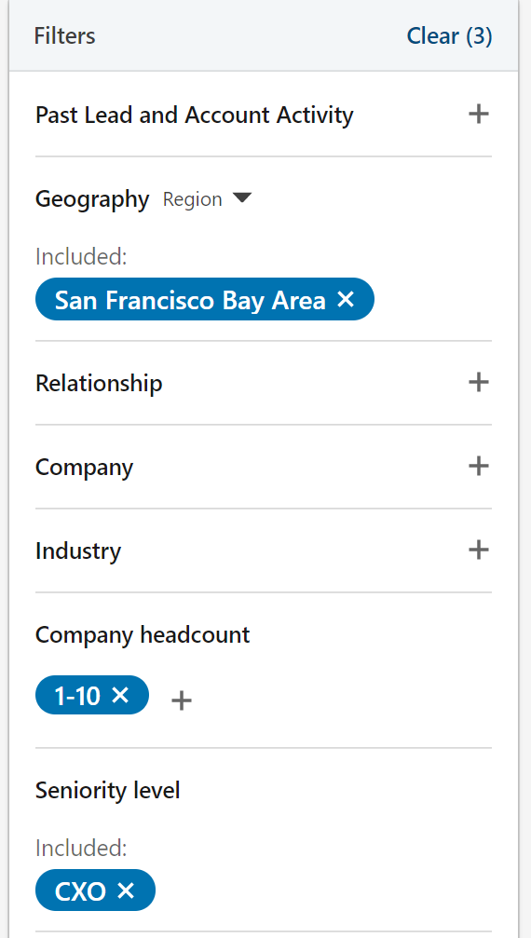Viewport: 531px width, 938px height.
Task: Click the plus icon beside Relationship
Action: point(479,382)
